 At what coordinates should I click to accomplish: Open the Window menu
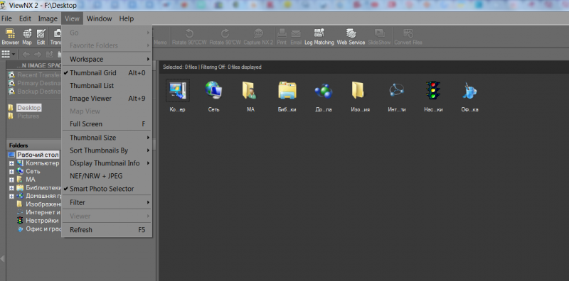tap(99, 18)
